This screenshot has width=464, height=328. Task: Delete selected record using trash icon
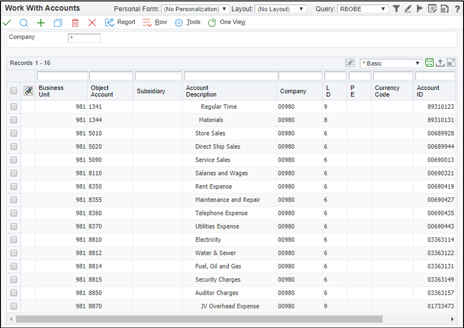(75, 22)
